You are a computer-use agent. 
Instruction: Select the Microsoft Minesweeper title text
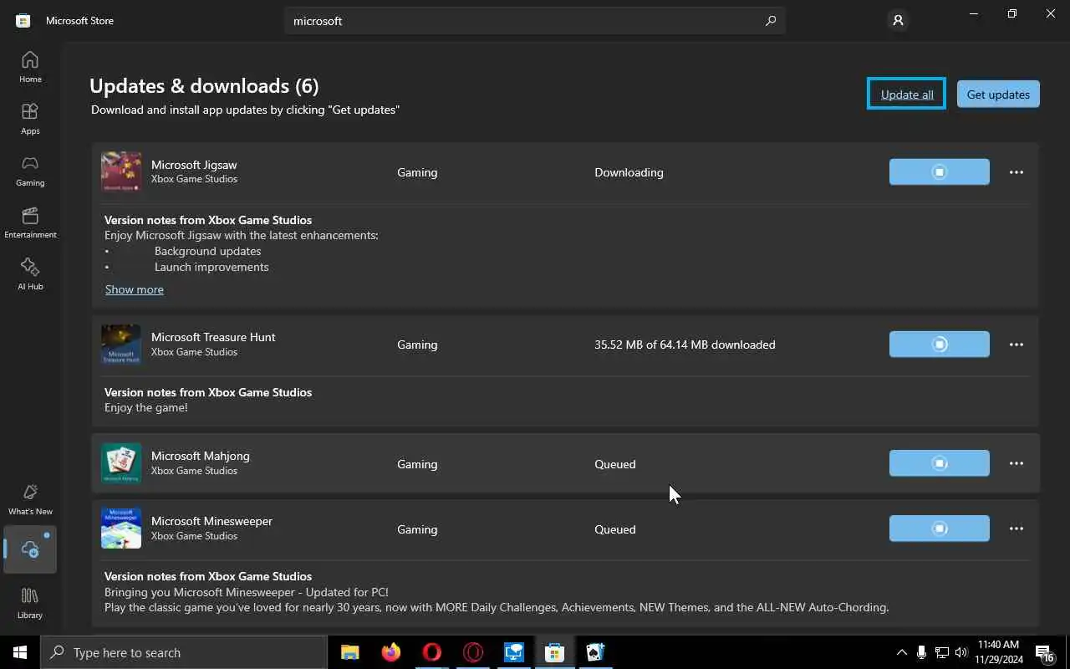pyautogui.click(x=211, y=521)
